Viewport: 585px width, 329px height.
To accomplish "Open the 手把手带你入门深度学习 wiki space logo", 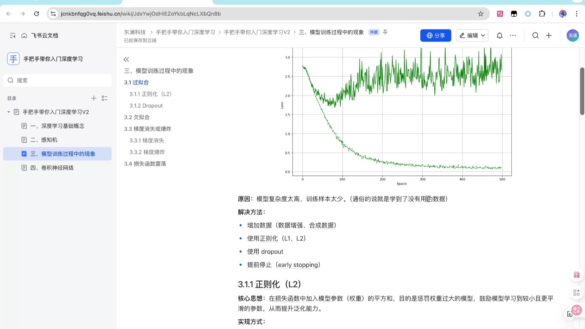I will (13, 58).
